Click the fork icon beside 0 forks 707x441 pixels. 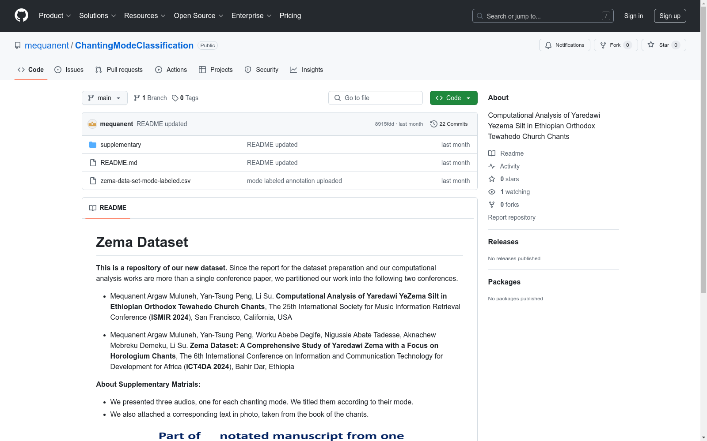[x=492, y=205]
